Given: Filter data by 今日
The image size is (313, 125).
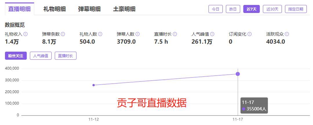Looking at the screenshot, I should [215, 9].
